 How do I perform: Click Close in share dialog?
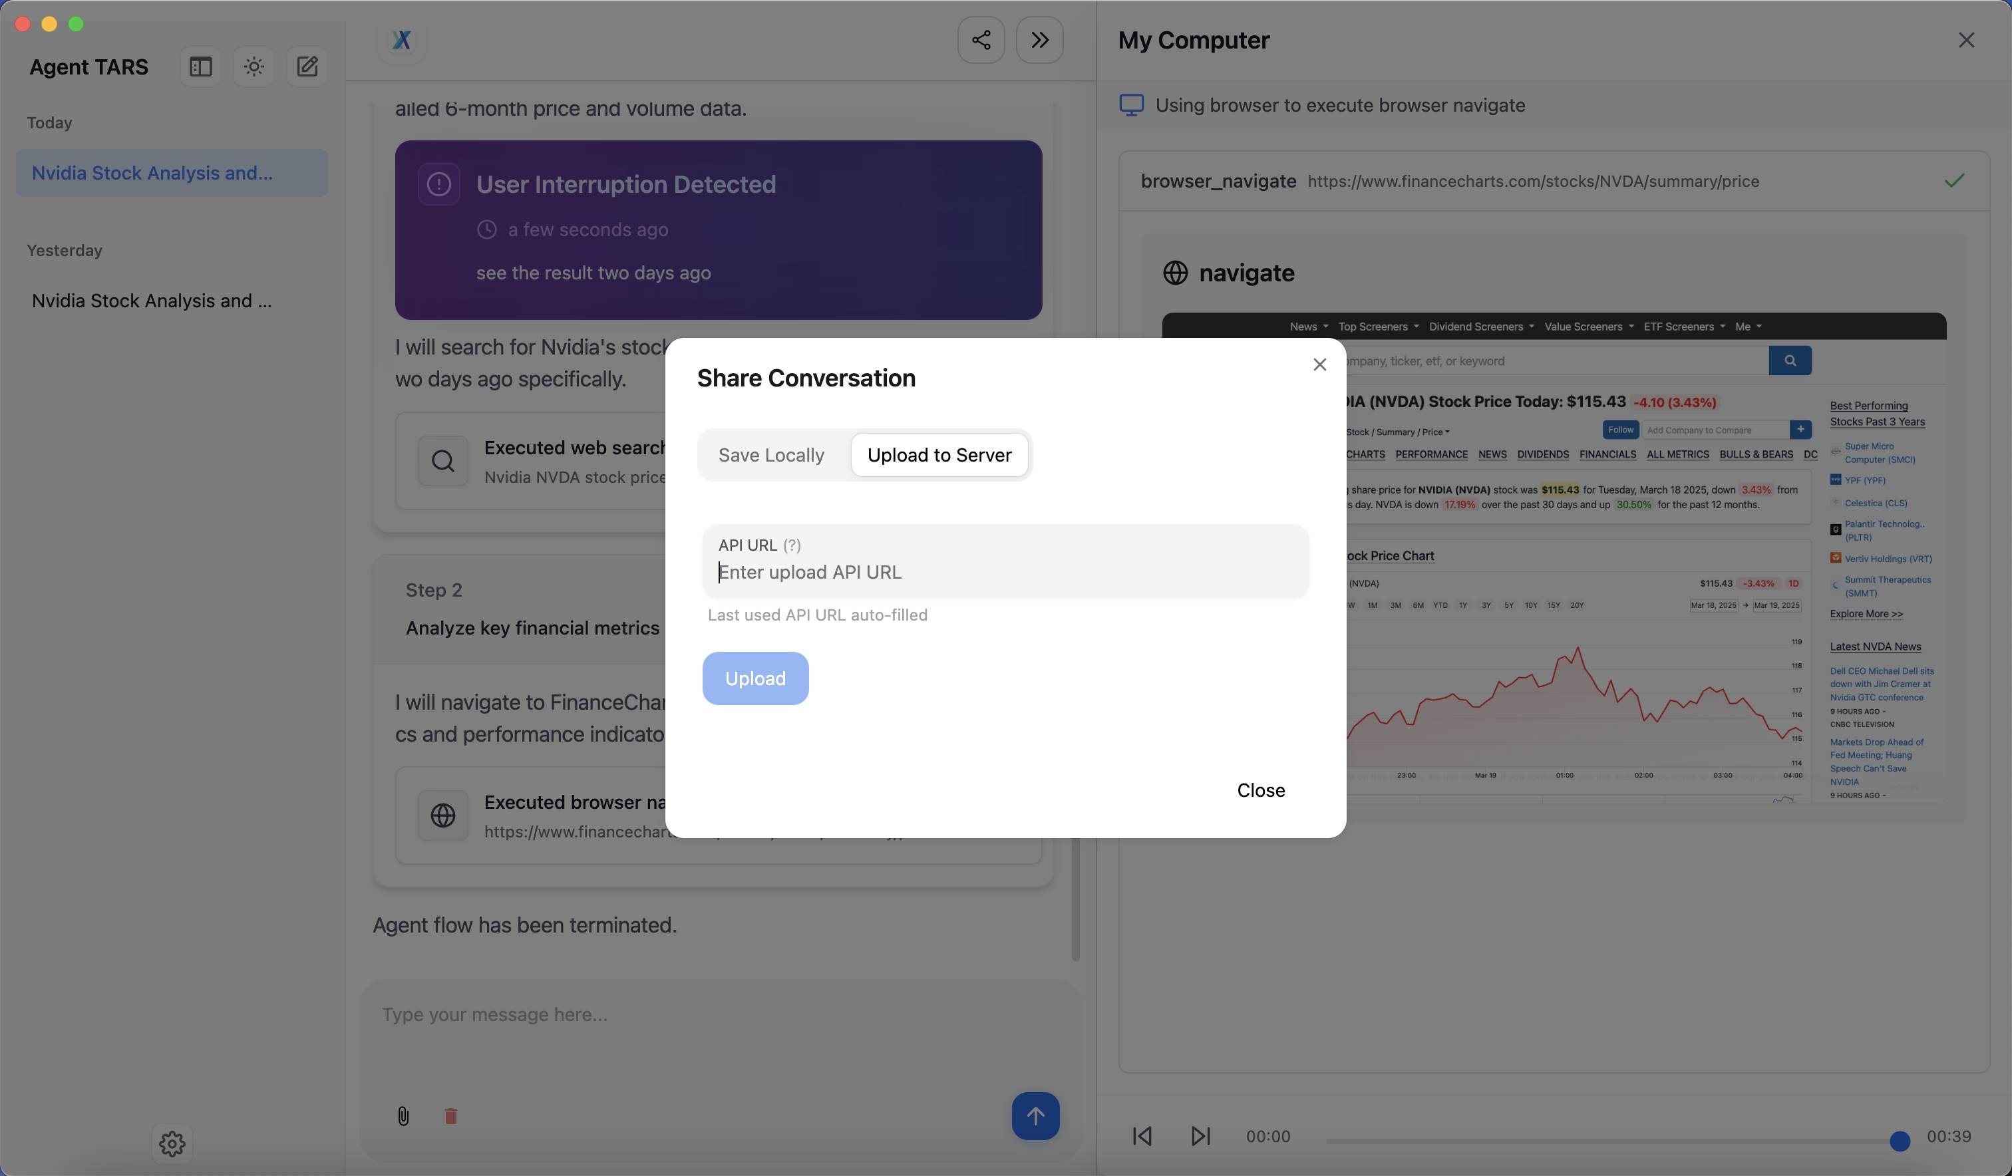[x=1260, y=790]
